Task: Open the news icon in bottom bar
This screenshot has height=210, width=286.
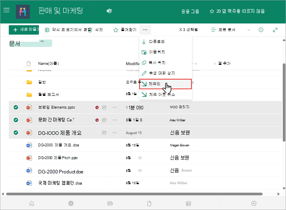Action: pos(110,203)
